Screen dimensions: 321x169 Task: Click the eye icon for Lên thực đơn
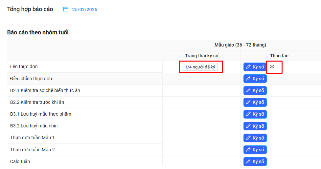point(272,66)
